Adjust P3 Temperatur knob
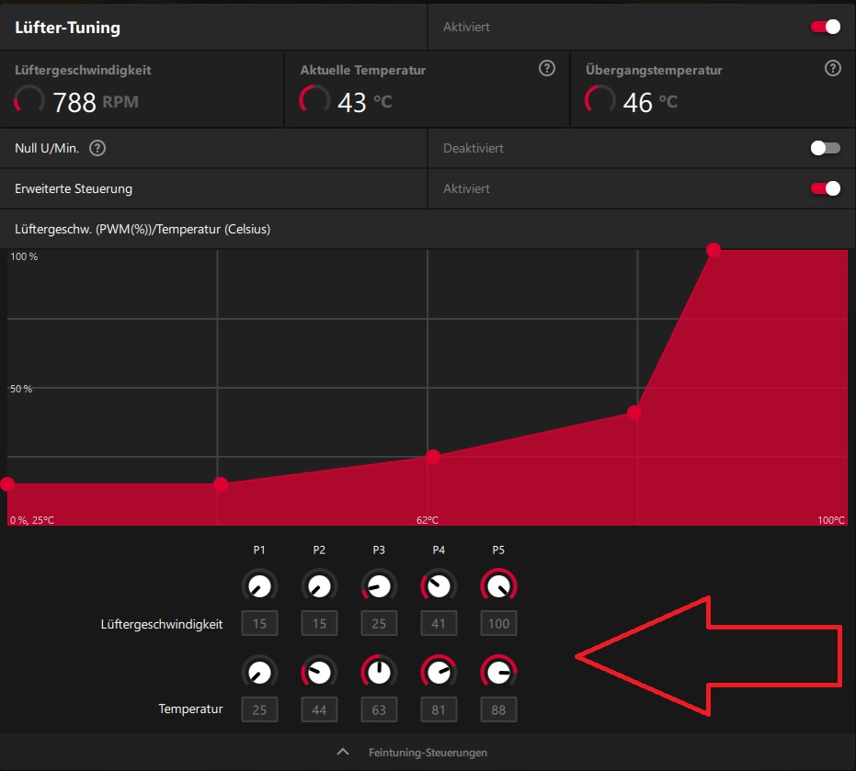The width and height of the screenshot is (856, 771). (x=379, y=673)
